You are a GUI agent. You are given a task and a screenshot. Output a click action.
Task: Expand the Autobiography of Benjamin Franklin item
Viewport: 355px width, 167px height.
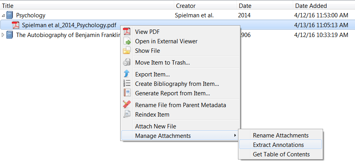coord(4,35)
